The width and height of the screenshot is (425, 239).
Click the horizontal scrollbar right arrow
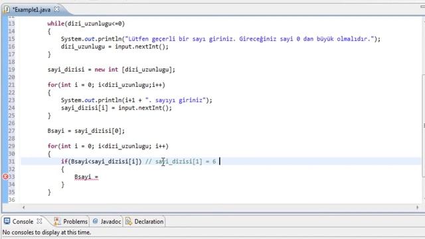[x=418, y=208]
